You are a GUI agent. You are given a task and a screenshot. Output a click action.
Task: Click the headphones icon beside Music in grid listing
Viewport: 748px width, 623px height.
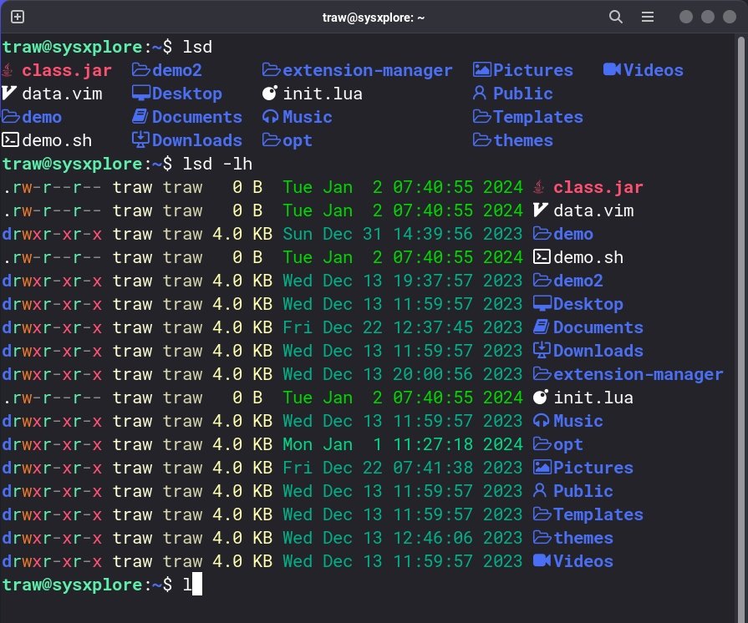(x=271, y=117)
